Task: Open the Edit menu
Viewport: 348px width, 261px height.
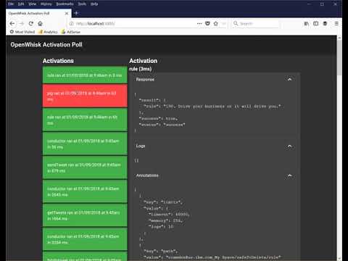Action: pyautogui.click(x=21, y=4)
